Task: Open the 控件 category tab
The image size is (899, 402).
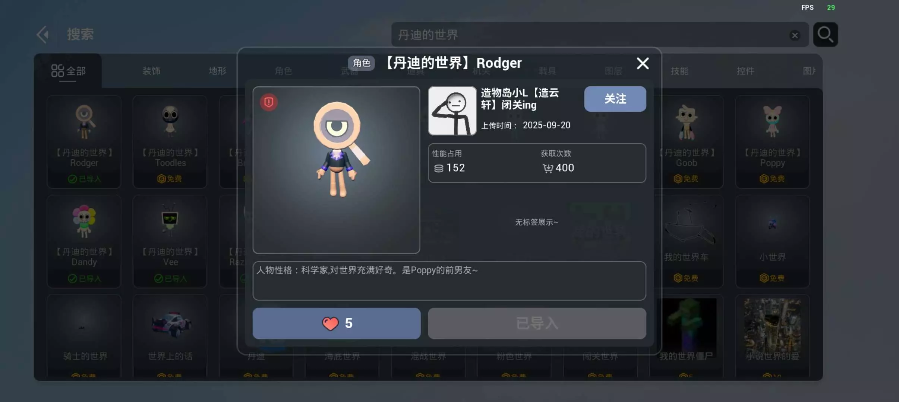Action: (x=745, y=71)
